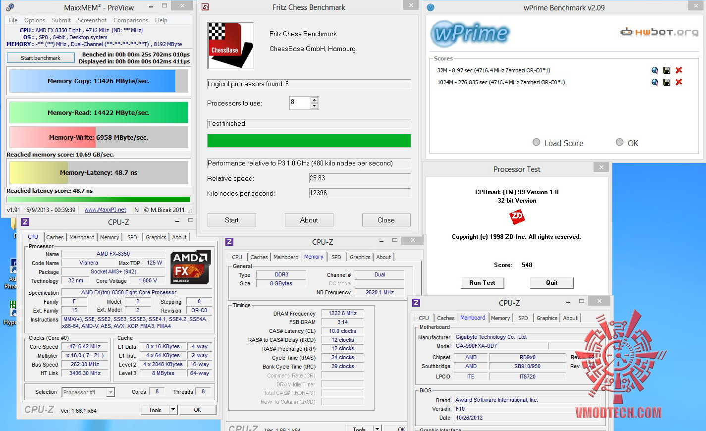This screenshot has width=706, height=431.
Task: Click the wPrime Benchmark title bar icon
Action: click(431, 7)
